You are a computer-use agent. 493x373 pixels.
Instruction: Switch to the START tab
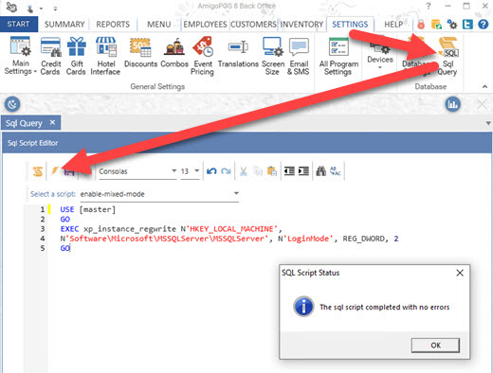tap(18, 24)
